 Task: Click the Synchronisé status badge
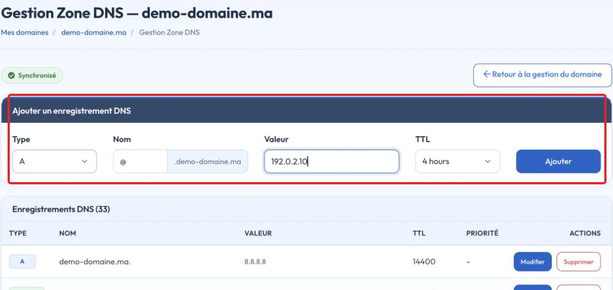pos(32,75)
